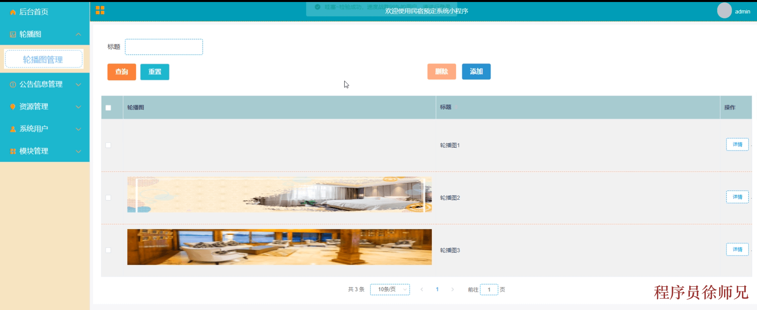Click the 标题 search input field
Screen dimensions: 757x310
(164, 47)
